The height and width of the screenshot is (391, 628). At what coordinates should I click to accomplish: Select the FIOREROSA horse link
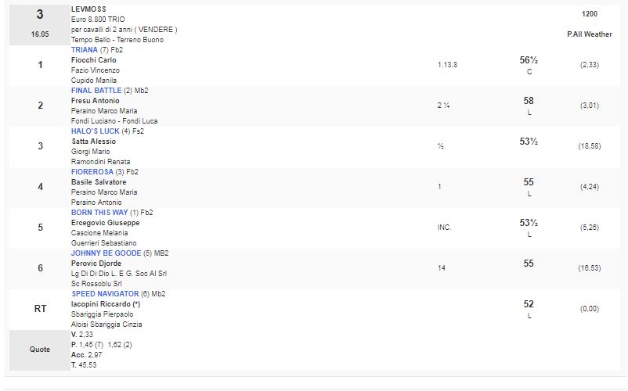coord(92,172)
